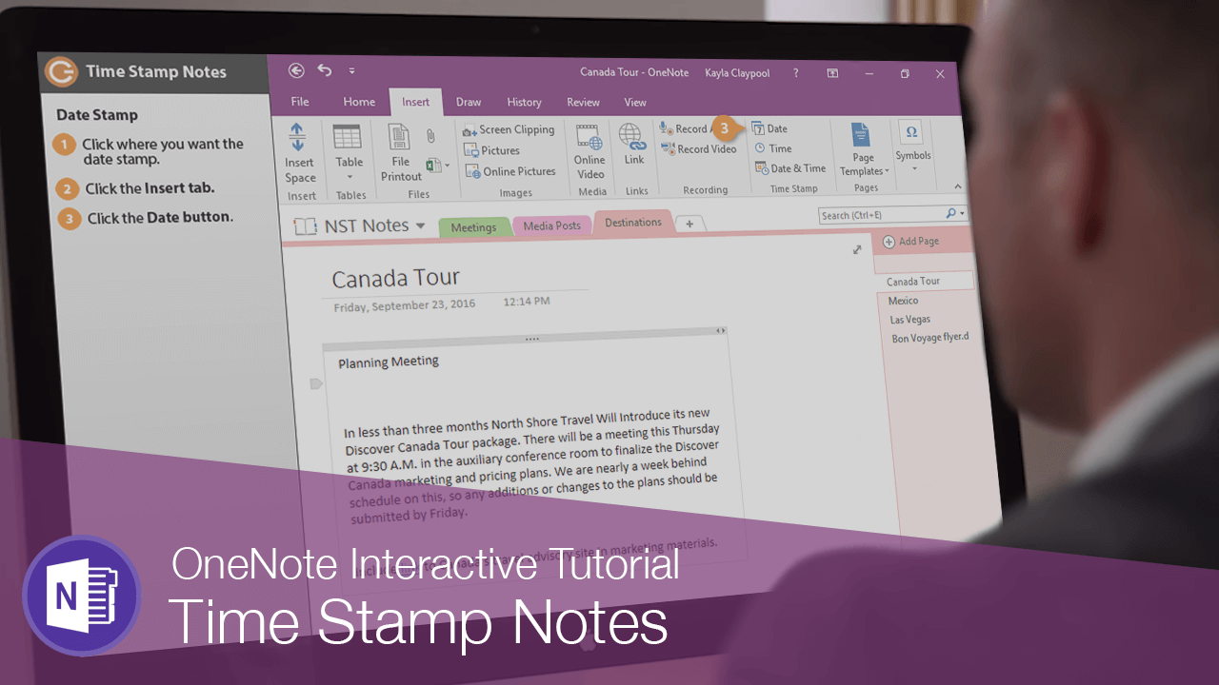Open the Table dropdown
1219x685 pixels.
[x=349, y=176]
